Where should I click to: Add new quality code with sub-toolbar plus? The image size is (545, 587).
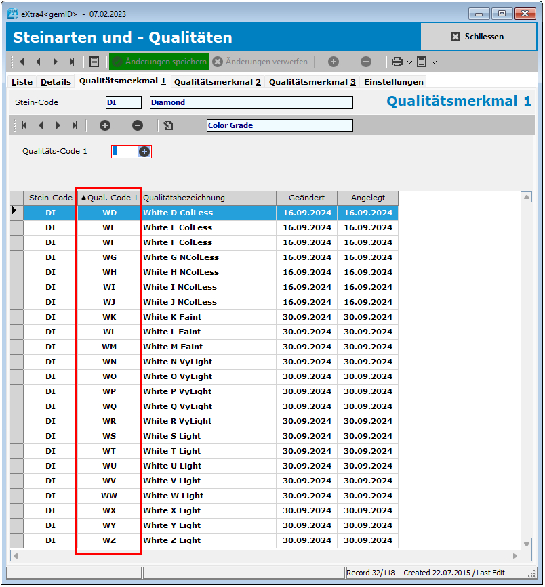(104, 125)
